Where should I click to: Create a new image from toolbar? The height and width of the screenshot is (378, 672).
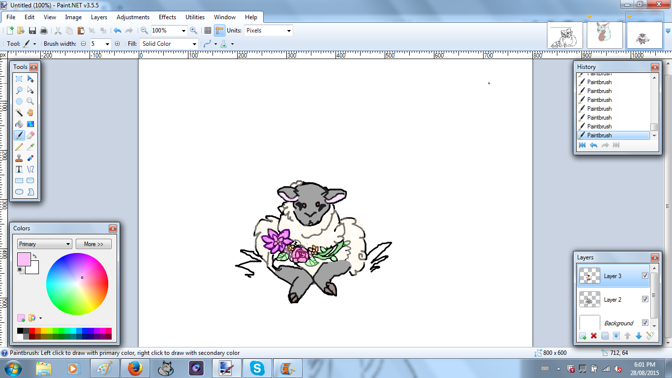[x=9, y=31]
